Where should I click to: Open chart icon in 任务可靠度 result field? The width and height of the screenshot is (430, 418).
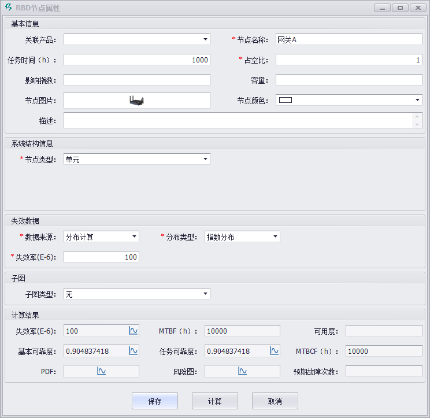(274, 351)
